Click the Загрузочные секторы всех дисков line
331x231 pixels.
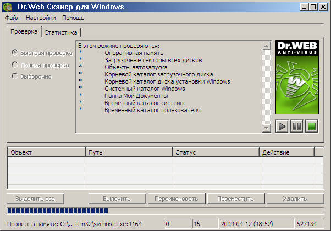(x=153, y=60)
